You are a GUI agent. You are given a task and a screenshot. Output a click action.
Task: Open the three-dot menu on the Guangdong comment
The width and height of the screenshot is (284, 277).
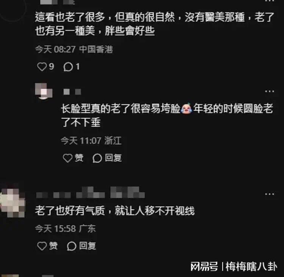[270, 194]
